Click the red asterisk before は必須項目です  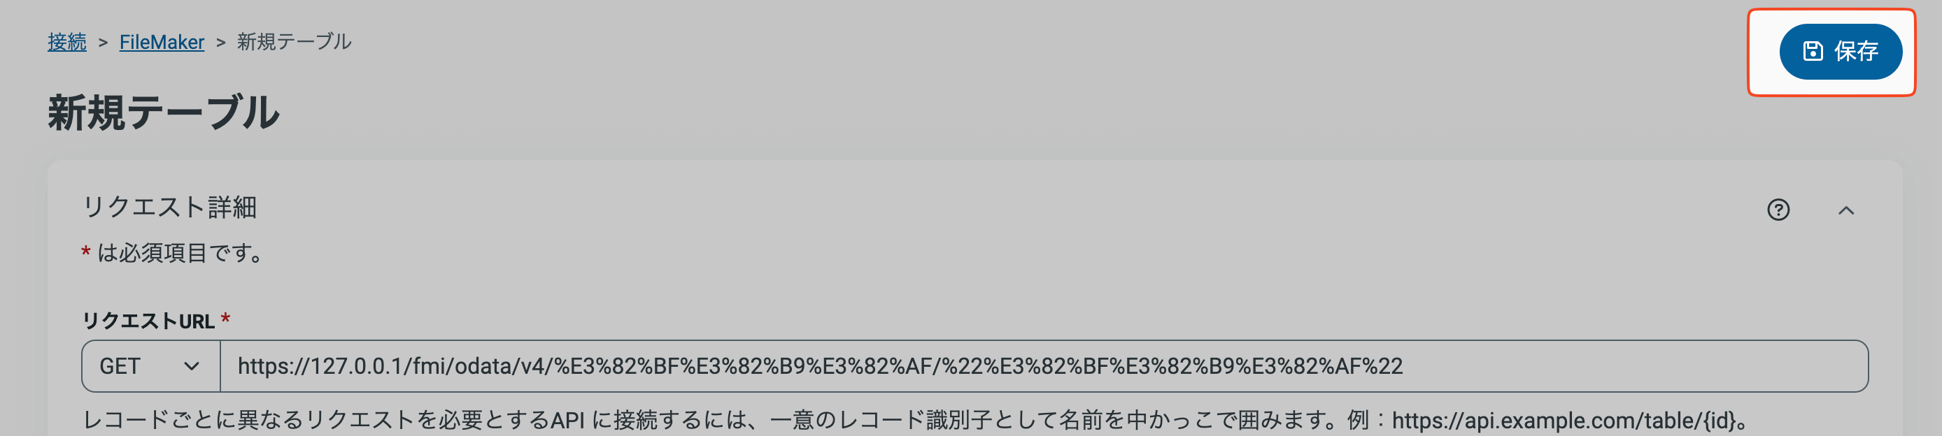click(86, 252)
